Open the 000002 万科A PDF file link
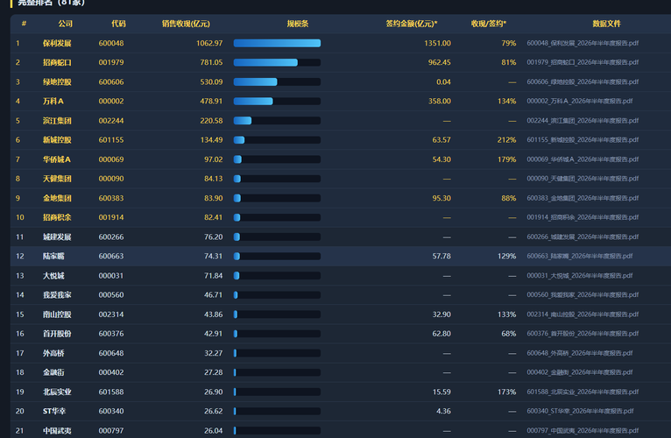Image resolution: width=671 pixels, height=438 pixels. [x=579, y=101]
